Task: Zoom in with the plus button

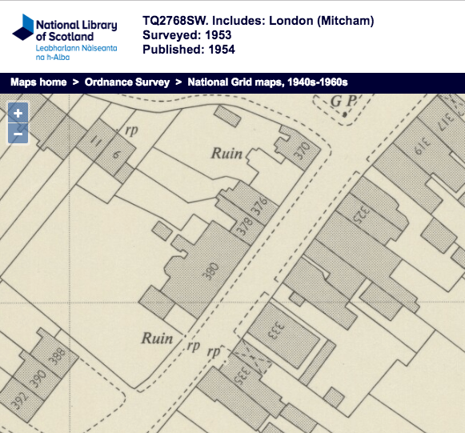Action: (x=18, y=113)
